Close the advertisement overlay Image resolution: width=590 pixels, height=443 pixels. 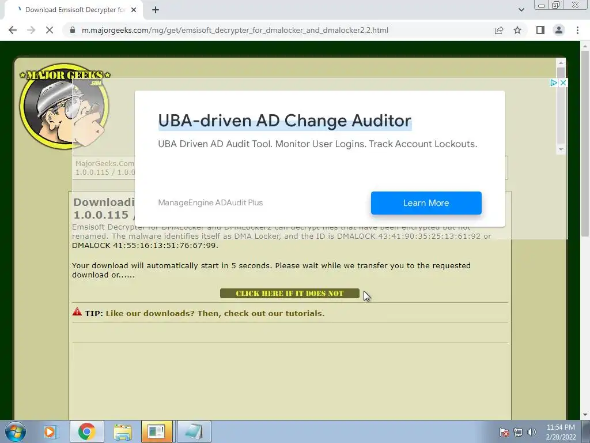563,83
